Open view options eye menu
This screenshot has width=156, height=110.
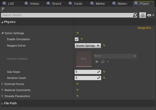point(150,15)
